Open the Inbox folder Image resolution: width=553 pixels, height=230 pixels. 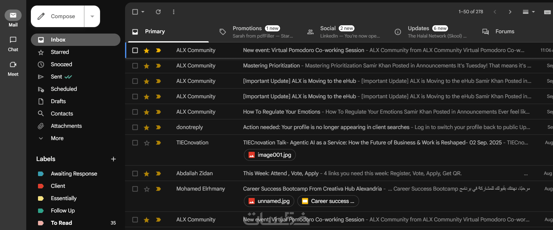pyautogui.click(x=76, y=40)
